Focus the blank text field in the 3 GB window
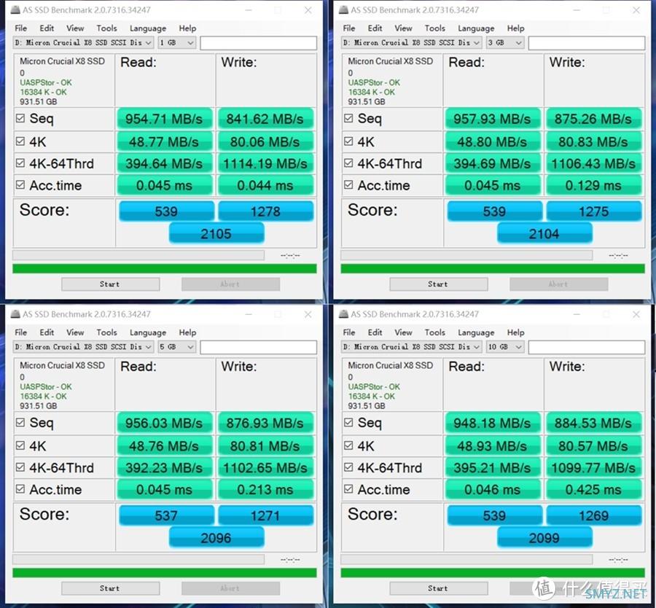 click(586, 43)
